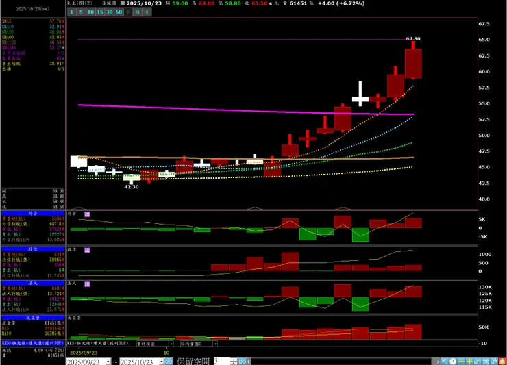Click the SMA60 value 45.05 in legend

point(55,37)
